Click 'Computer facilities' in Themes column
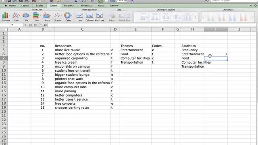 (x=135, y=58)
